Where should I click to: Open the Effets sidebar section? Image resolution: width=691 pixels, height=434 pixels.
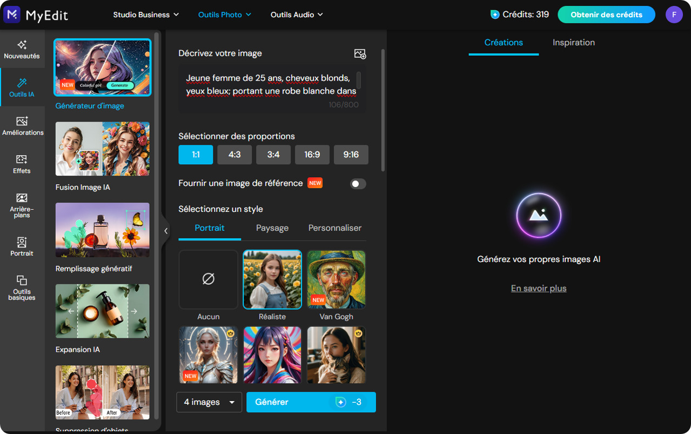point(22,164)
